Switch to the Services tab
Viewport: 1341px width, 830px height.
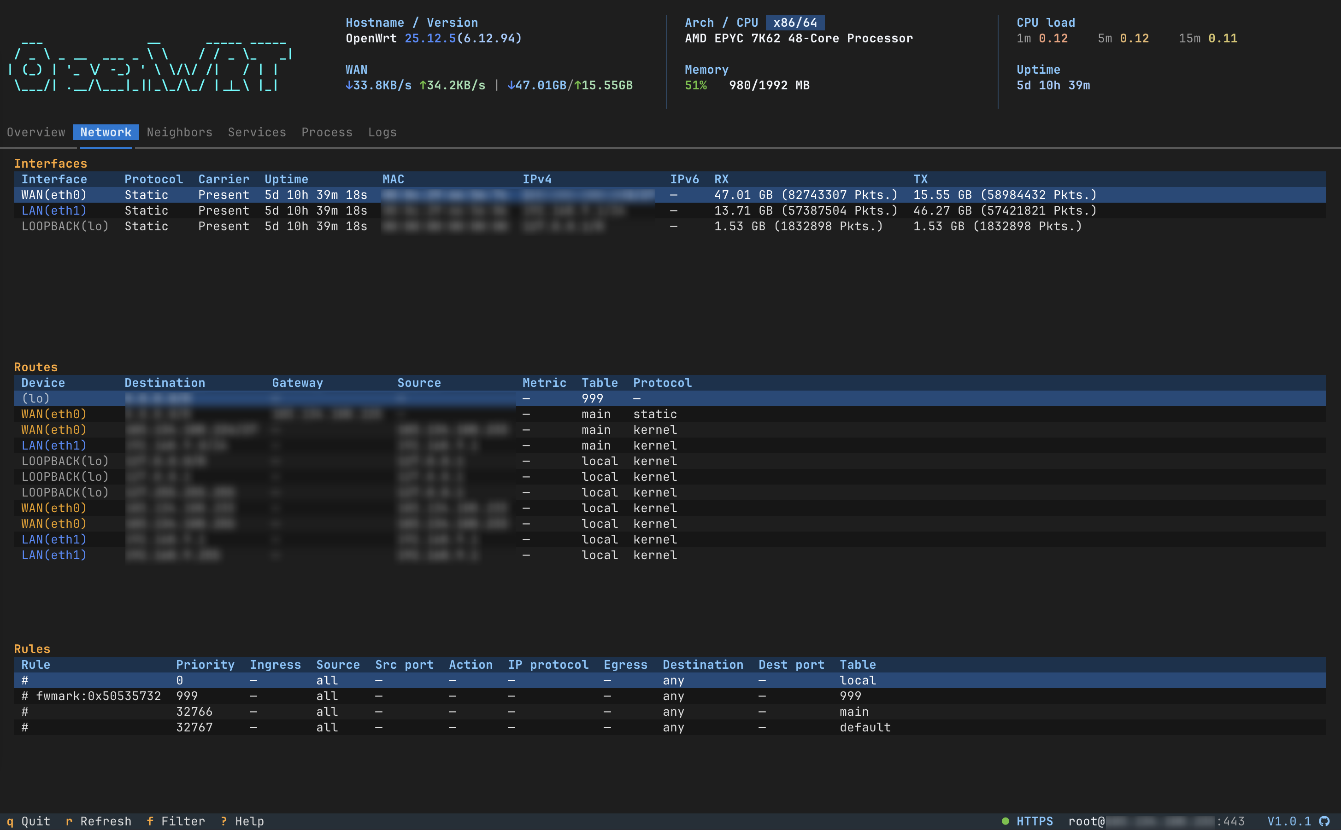(257, 132)
